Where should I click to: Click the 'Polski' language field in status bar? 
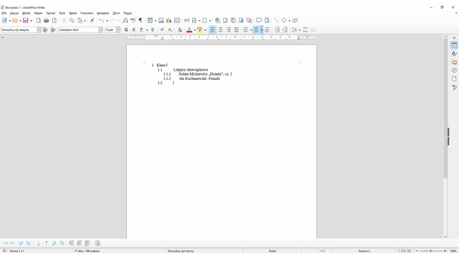click(x=273, y=251)
